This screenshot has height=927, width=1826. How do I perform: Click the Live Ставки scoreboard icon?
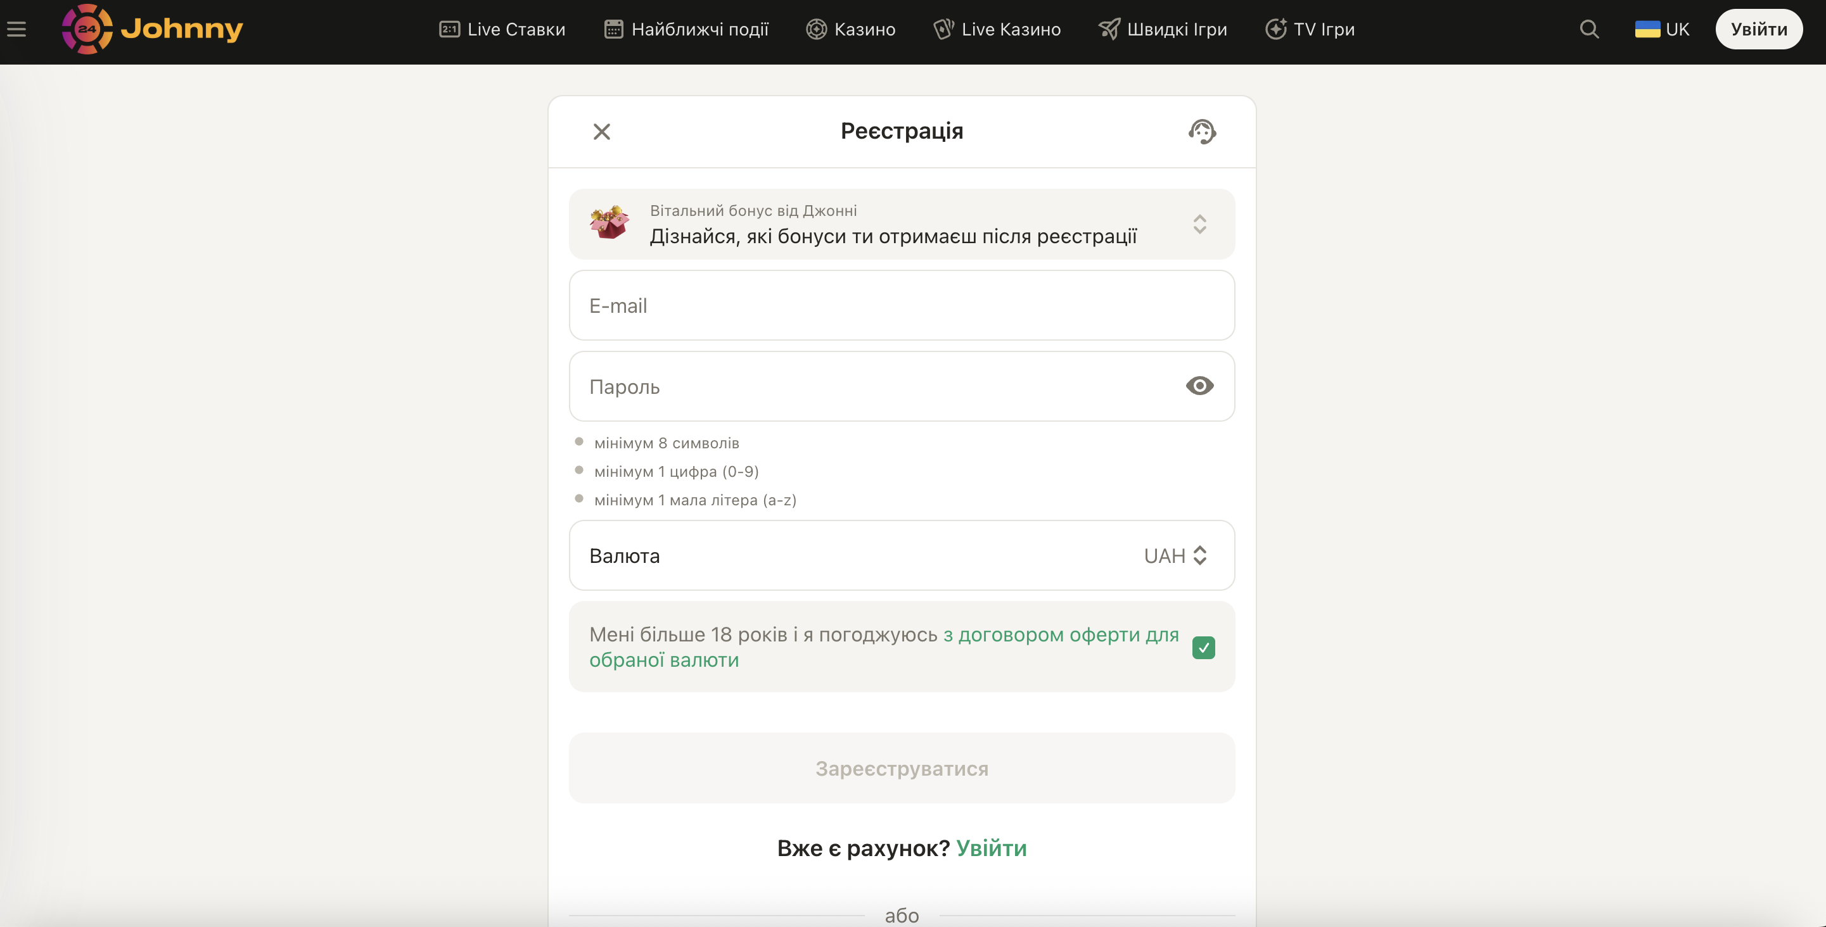(x=449, y=29)
